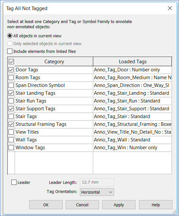The width and height of the screenshot is (179, 216).
Task: Click the Apply button
Action: pyautogui.click(x=119, y=205)
